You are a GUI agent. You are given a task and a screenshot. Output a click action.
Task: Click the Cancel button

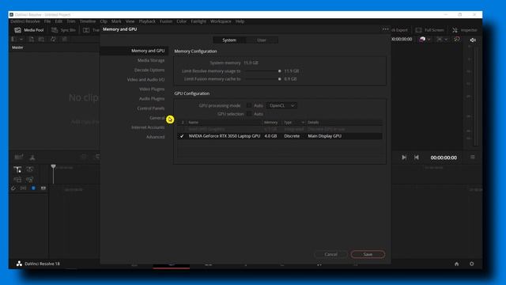coord(330,254)
